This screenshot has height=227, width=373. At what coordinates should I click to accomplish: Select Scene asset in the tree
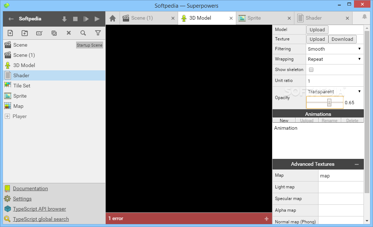[x=54, y=45]
